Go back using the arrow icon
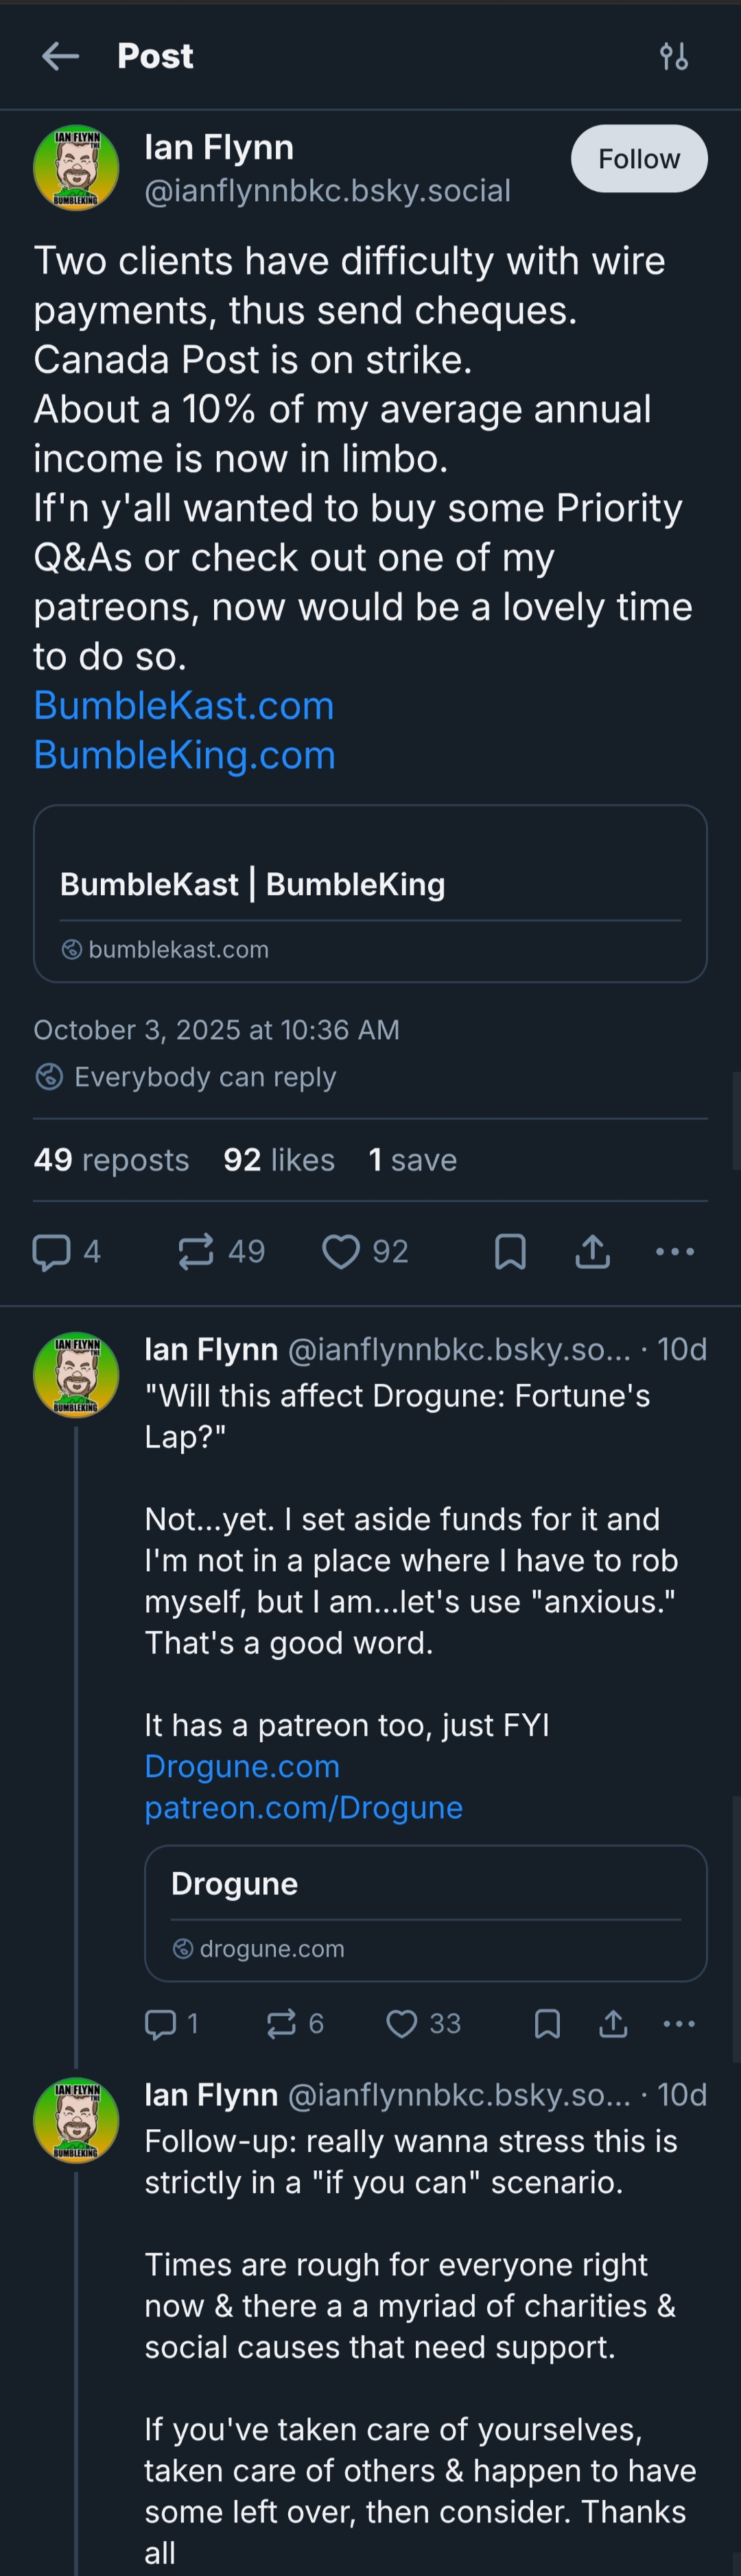The image size is (741, 2576). (60, 56)
